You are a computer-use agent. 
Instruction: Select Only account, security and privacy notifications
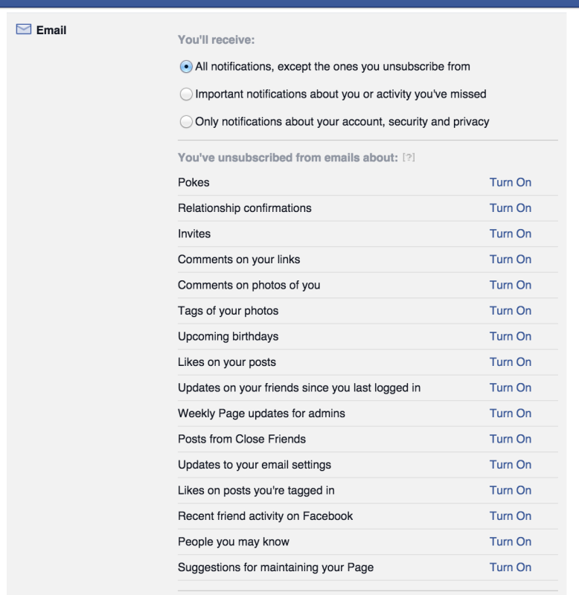[x=186, y=122]
